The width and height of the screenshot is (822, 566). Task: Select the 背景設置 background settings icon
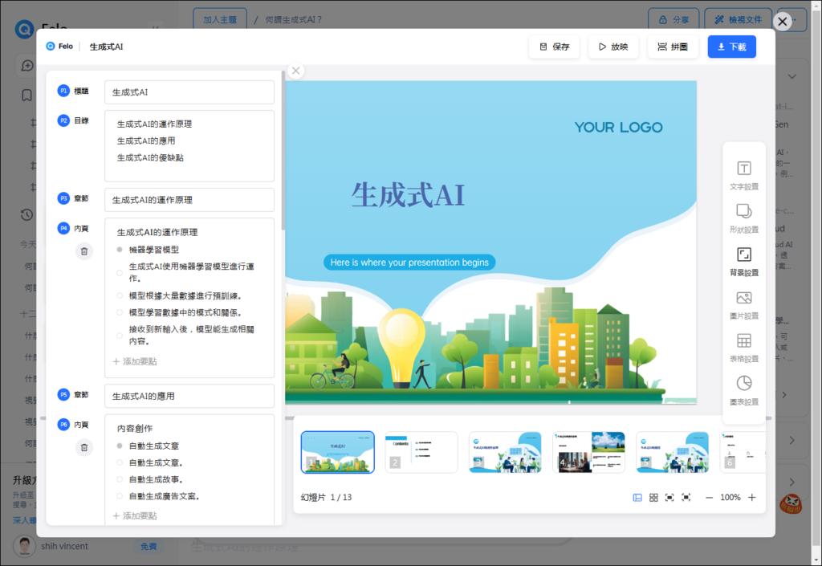click(x=743, y=261)
